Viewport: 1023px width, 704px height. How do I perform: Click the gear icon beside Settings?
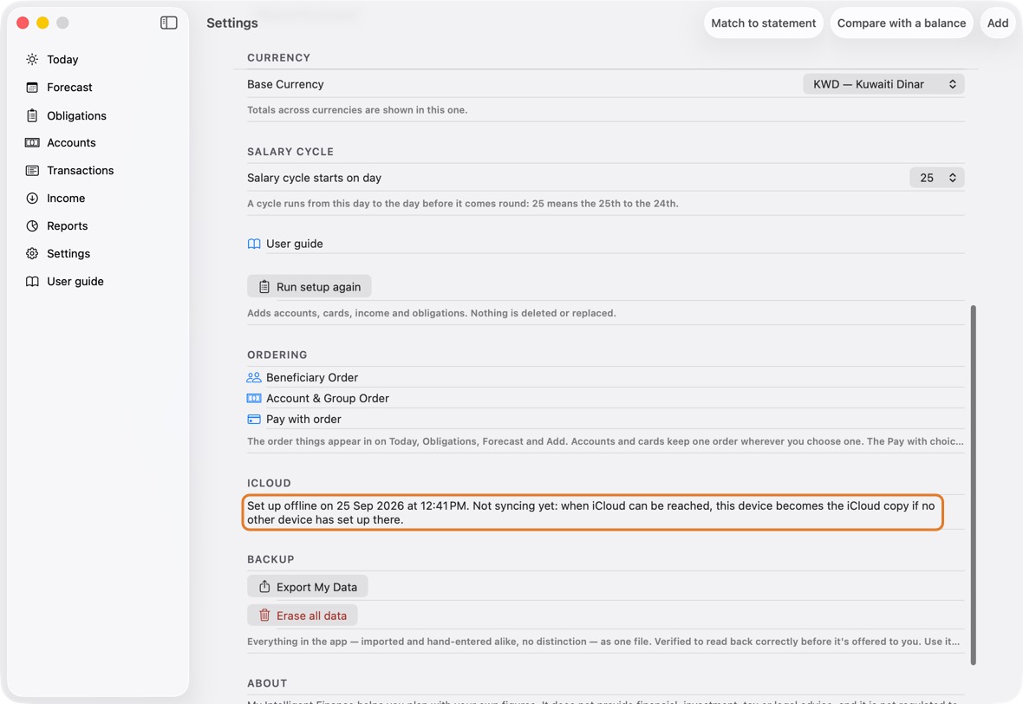pyautogui.click(x=32, y=254)
